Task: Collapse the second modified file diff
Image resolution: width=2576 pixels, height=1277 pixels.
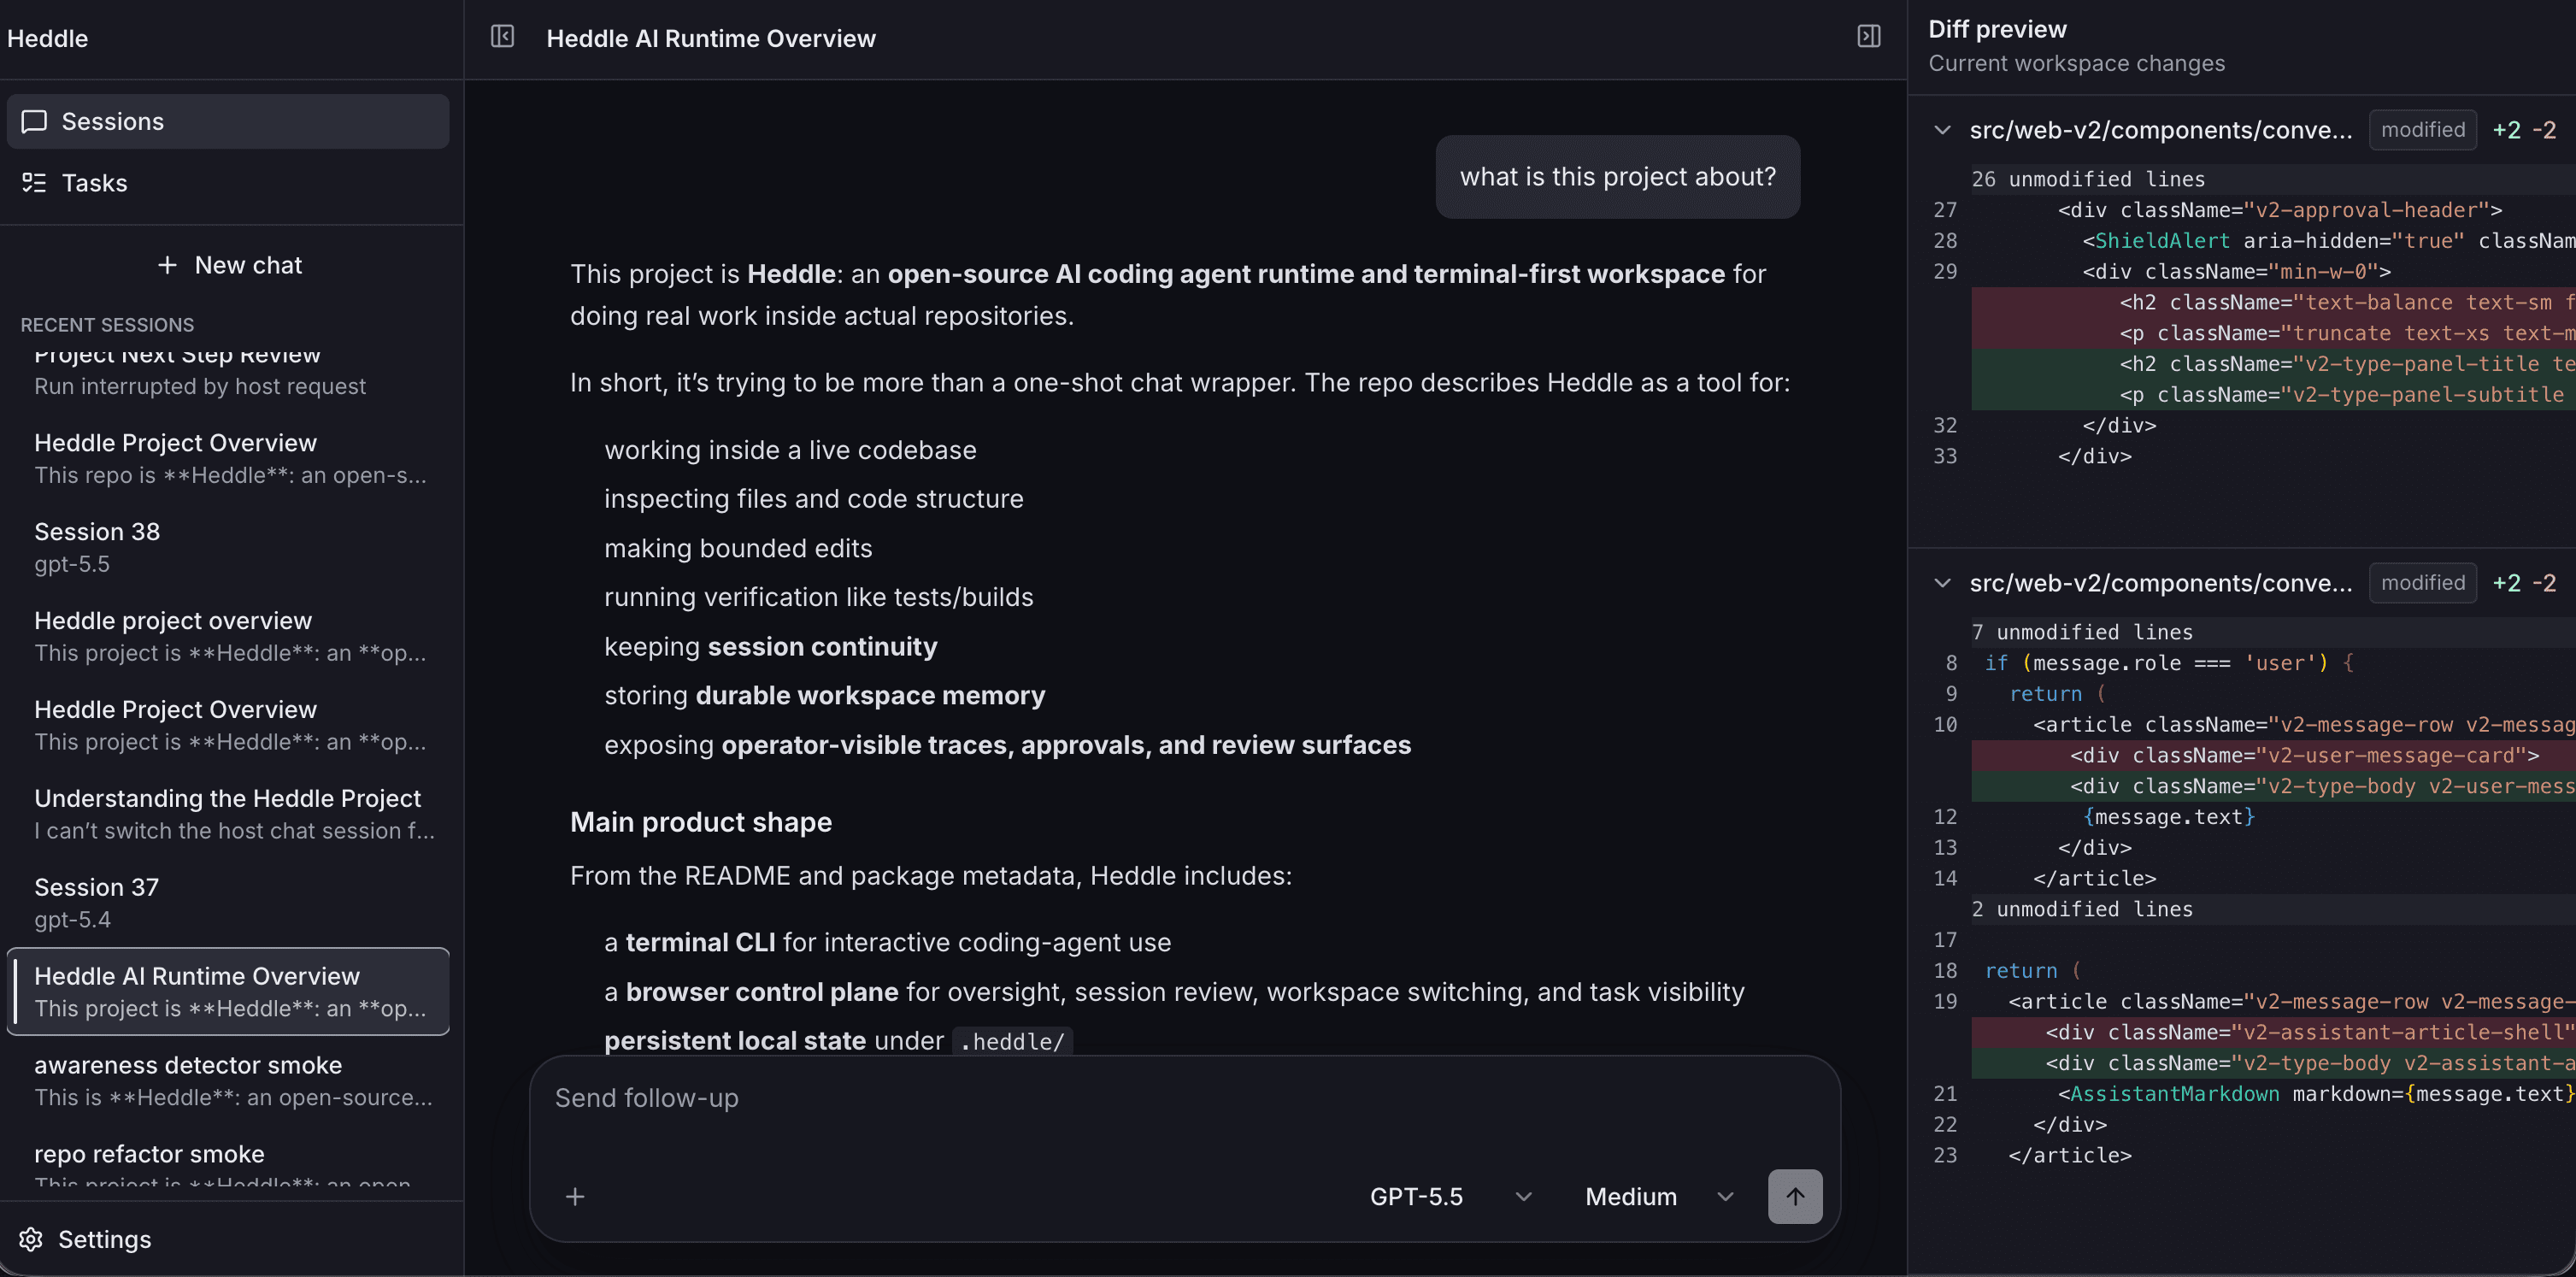Action: click(1942, 583)
